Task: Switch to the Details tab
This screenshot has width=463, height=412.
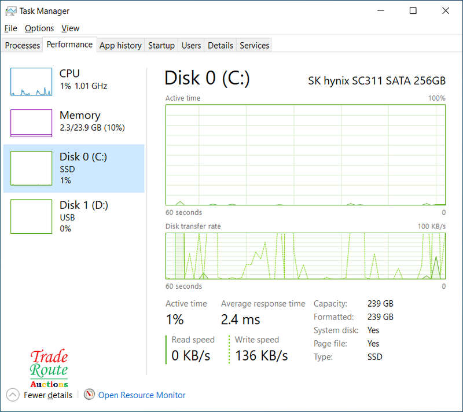Action: (x=221, y=46)
